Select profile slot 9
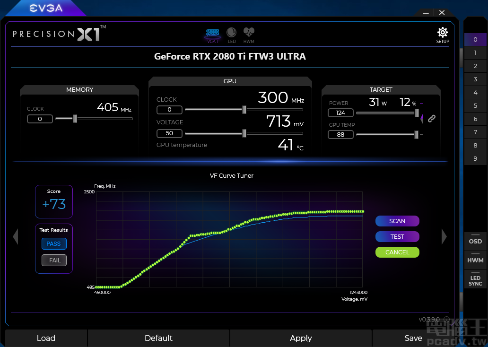The image size is (488, 347). pos(475,158)
